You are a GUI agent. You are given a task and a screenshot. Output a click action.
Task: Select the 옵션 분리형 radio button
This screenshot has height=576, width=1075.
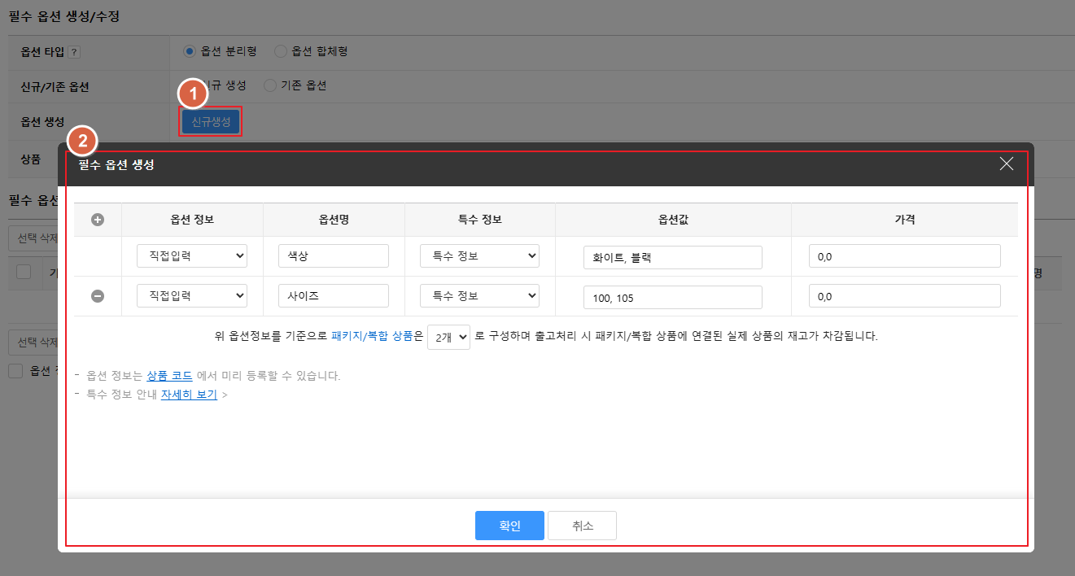pyautogui.click(x=190, y=51)
